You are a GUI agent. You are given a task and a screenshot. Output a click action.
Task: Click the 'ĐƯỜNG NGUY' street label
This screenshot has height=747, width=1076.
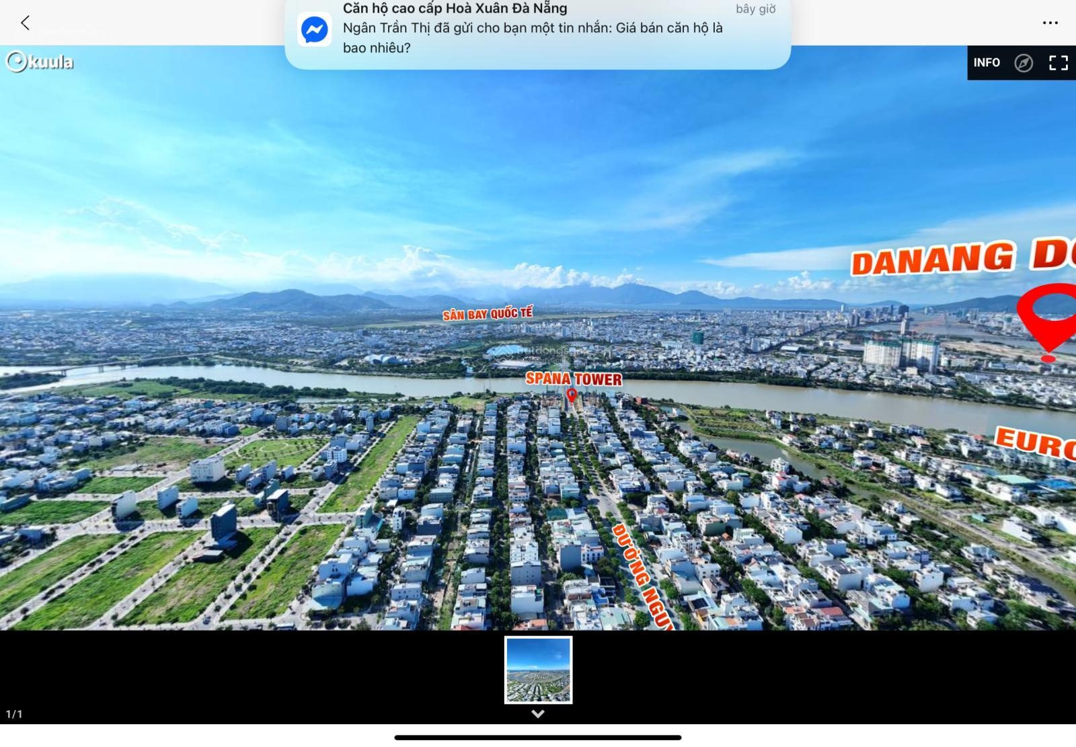(x=641, y=576)
